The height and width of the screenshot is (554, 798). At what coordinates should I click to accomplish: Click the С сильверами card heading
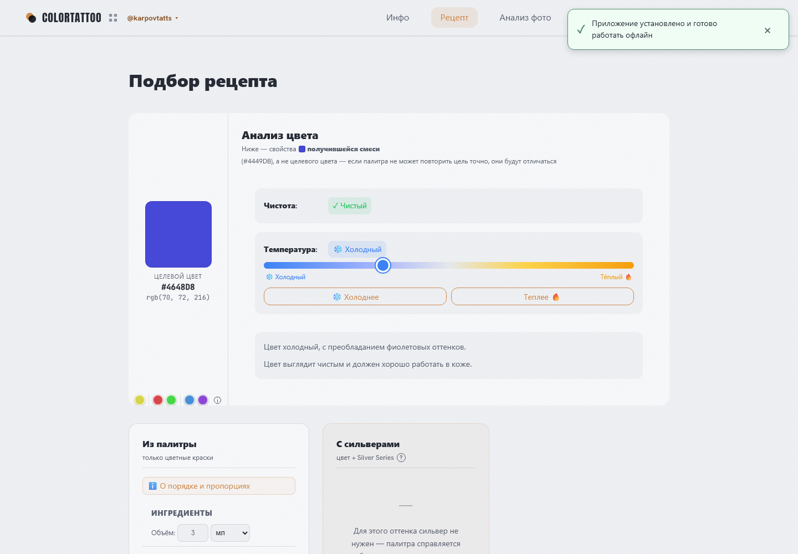pyautogui.click(x=368, y=444)
